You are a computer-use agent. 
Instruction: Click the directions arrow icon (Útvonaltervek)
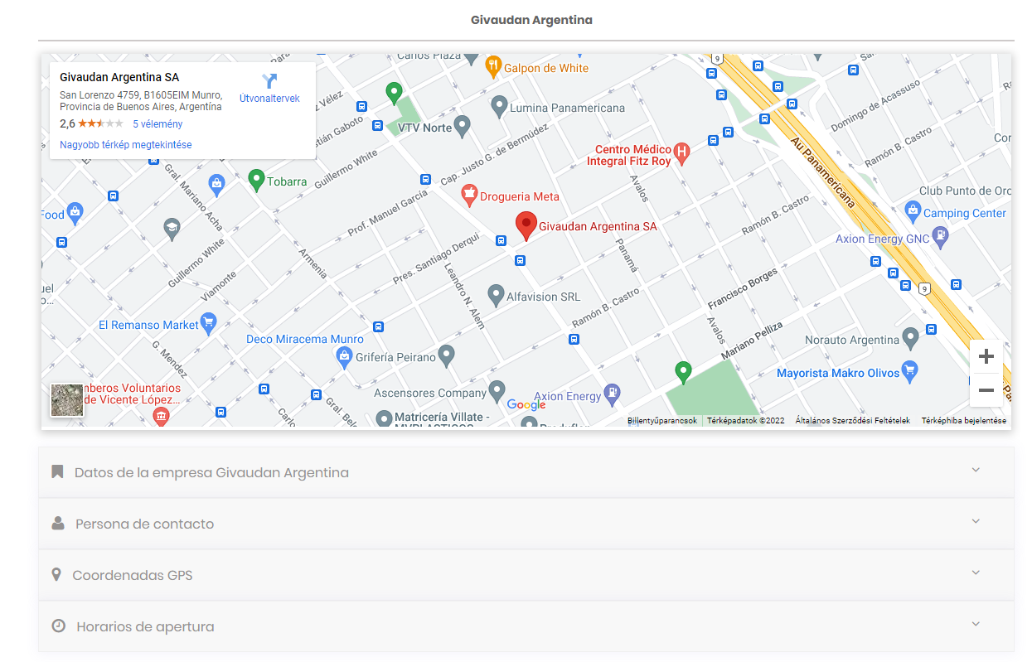point(269,81)
